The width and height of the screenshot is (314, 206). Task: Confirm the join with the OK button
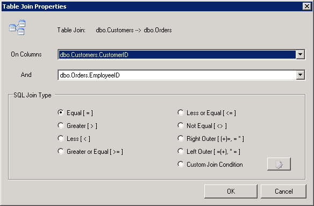coord(231,191)
